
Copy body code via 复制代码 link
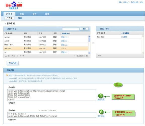101,116
